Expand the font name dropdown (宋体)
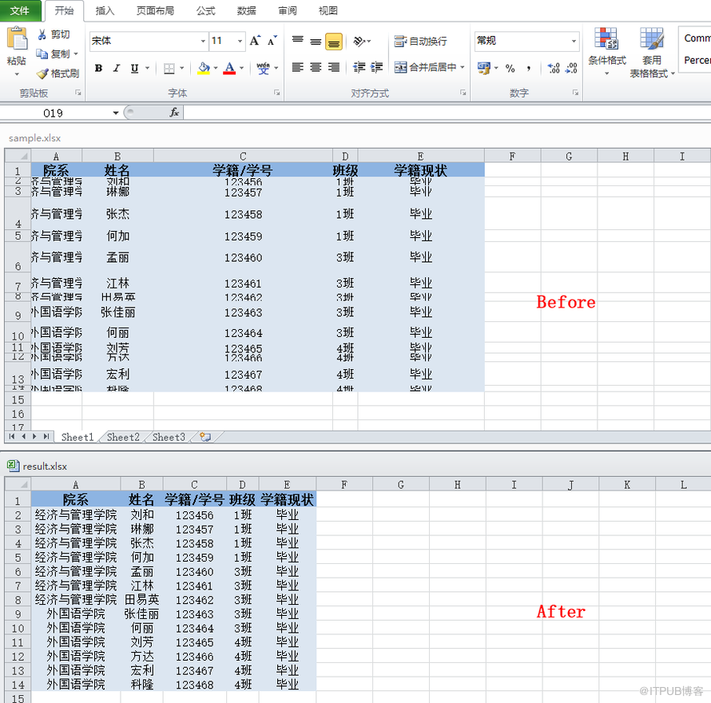Image resolution: width=711 pixels, height=703 pixels. (x=203, y=41)
